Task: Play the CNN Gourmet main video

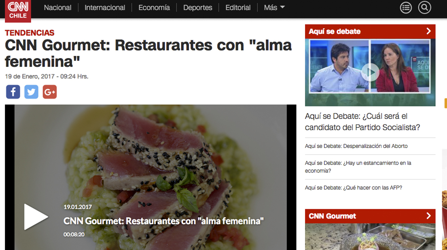Action: (x=36, y=217)
